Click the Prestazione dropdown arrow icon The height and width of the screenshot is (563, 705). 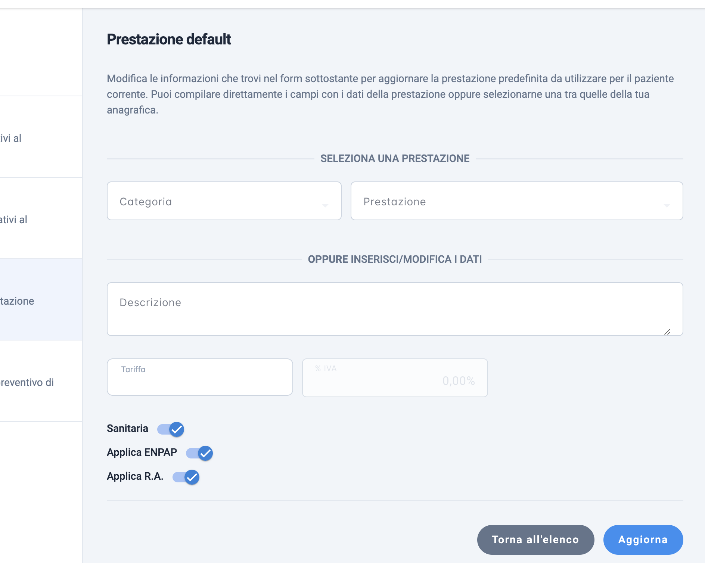click(x=667, y=205)
